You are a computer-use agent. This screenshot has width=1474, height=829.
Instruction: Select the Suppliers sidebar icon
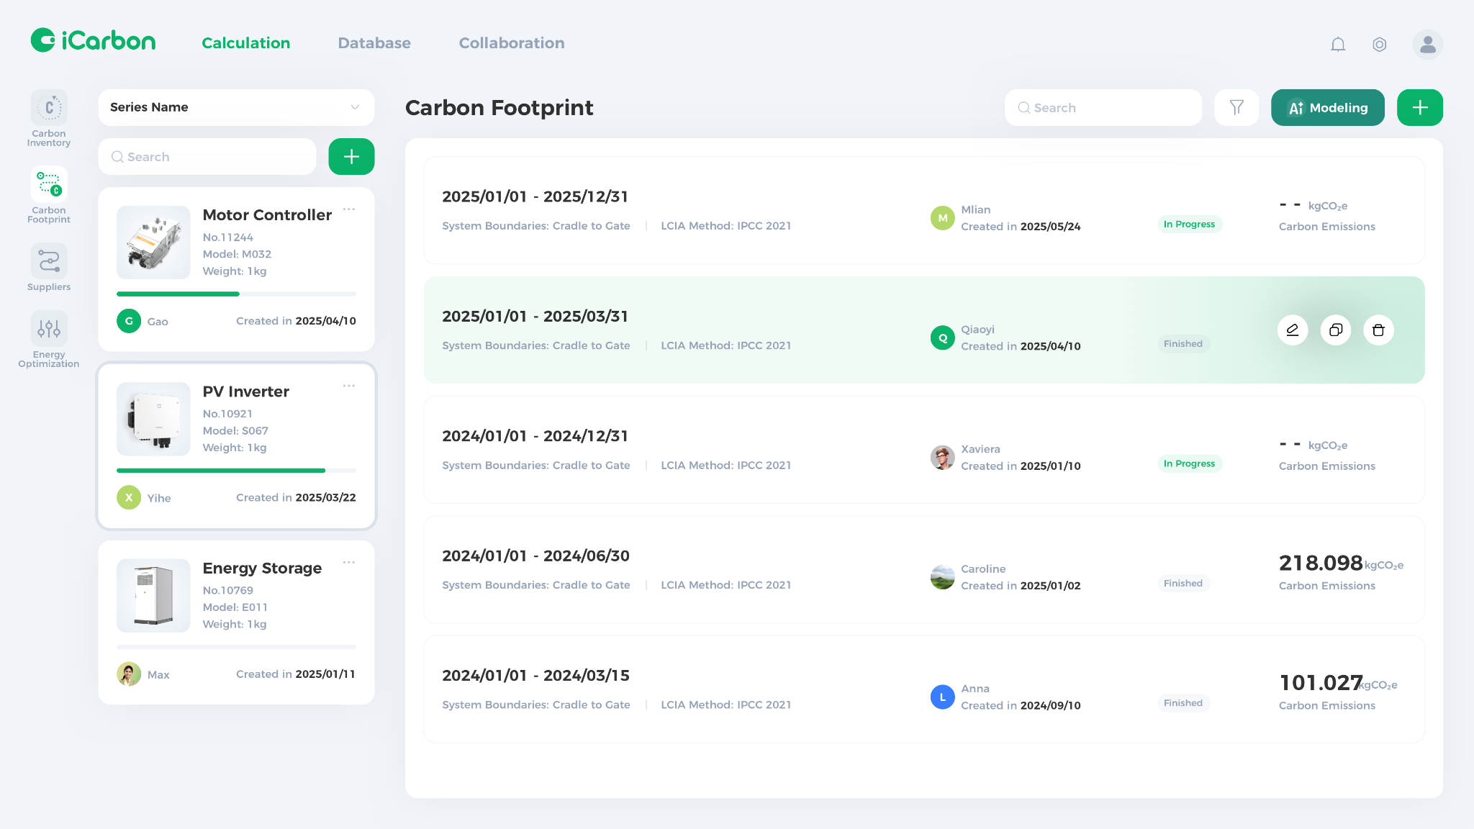[49, 267]
